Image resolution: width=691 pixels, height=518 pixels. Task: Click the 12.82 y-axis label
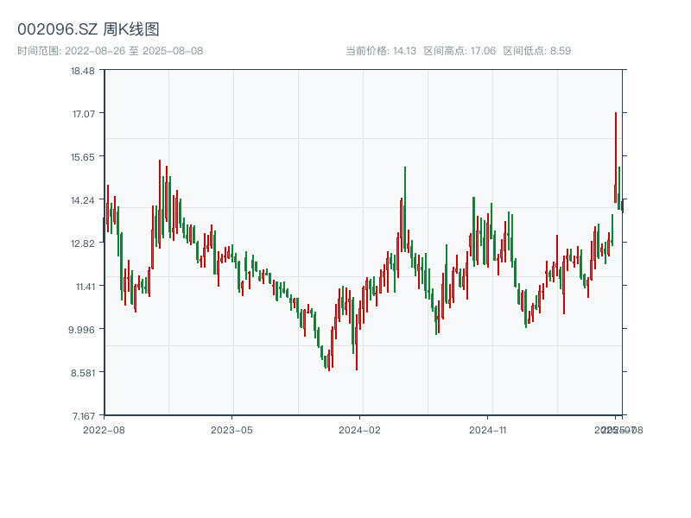click(x=83, y=243)
